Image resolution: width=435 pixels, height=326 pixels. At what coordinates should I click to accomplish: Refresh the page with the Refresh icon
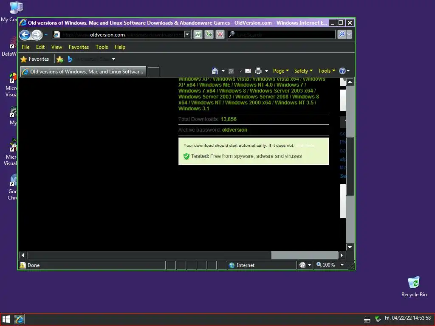click(209, 34)
